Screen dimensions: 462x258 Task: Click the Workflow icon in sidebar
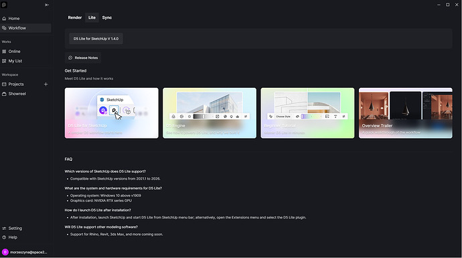pyautogui.click(x=4, y=28)
